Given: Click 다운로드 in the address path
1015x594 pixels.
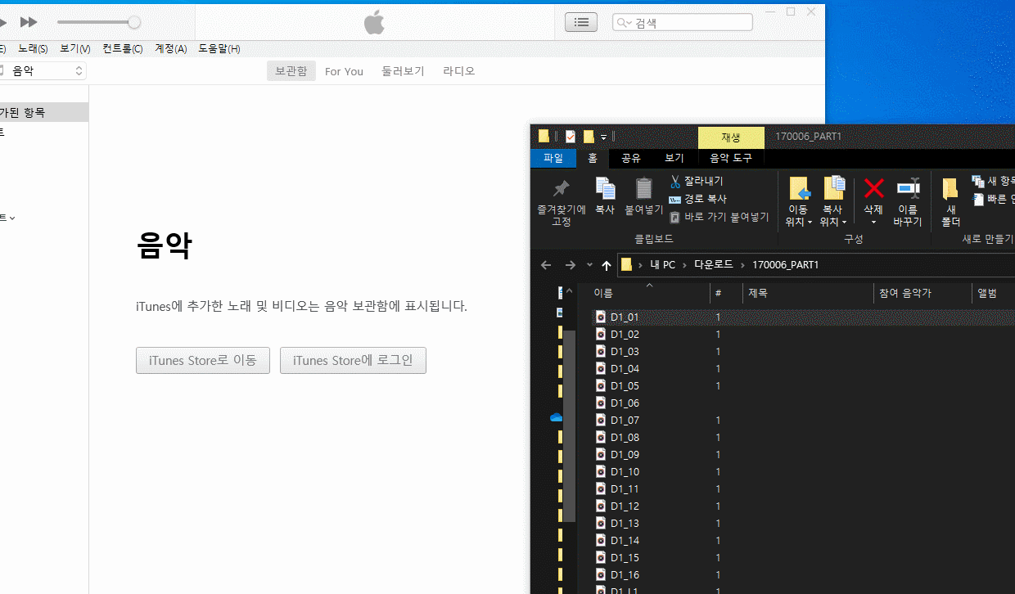Looking at the screenshot, I should point(714,265).
